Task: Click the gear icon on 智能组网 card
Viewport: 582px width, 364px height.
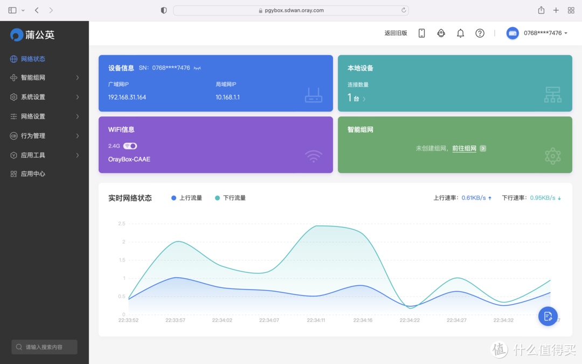Action: pyautogui.click(x=552, y=156)
